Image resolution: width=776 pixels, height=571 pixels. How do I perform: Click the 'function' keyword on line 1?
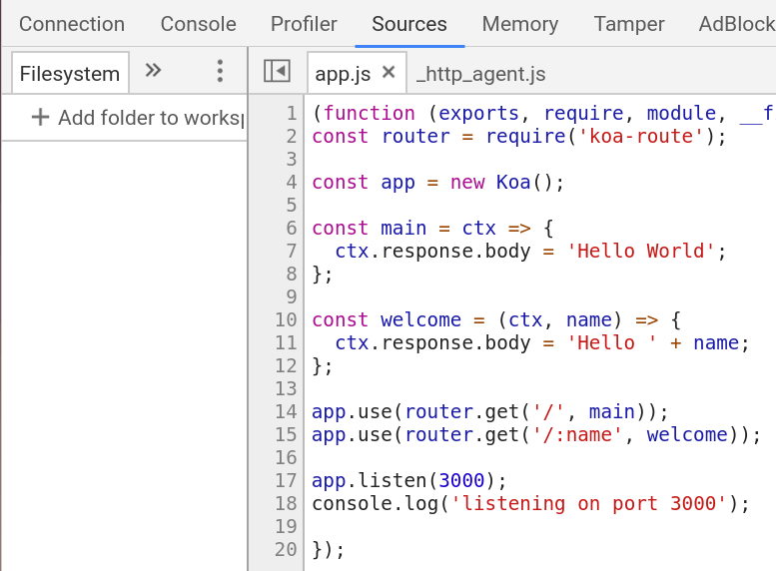pyautogui.click(x=370, y=114)
